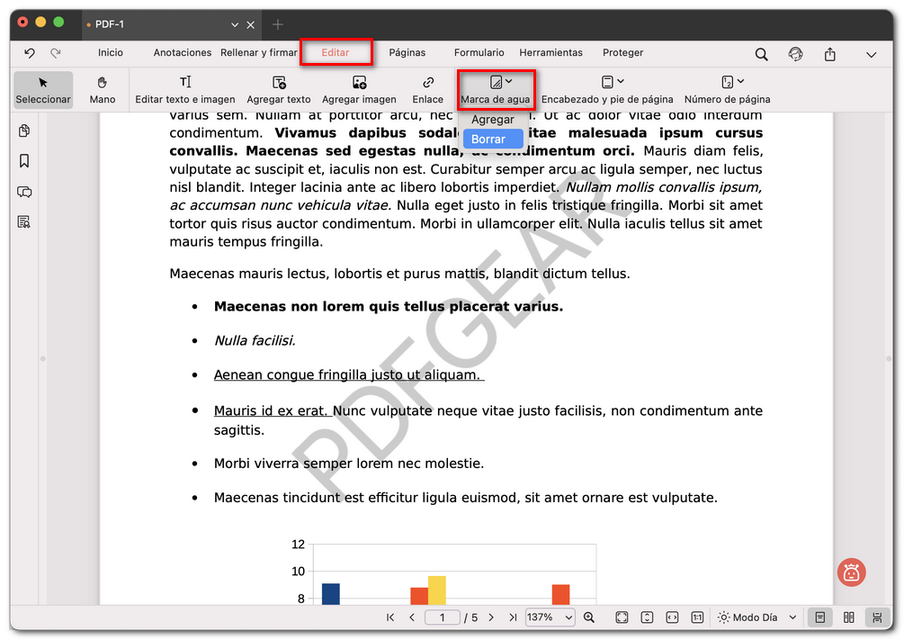904x640 pixels.
Task: Click "Morbi viverra semper lorem nec molestie."
Action: [349, 464]
